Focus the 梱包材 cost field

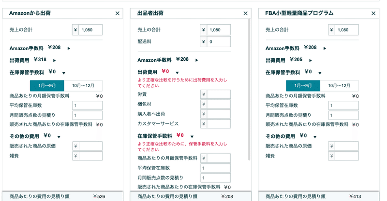tap(219, 104)
